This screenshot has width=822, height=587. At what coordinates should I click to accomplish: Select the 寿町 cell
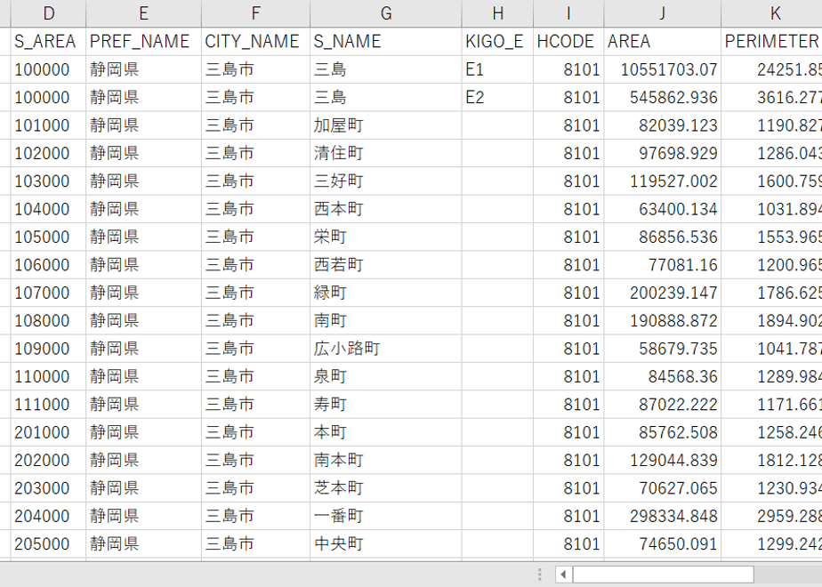[x=386, y=404]
